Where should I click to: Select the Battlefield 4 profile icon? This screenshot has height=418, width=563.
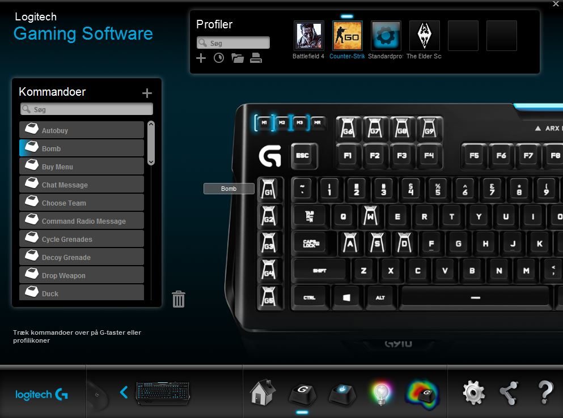[309, 35]
